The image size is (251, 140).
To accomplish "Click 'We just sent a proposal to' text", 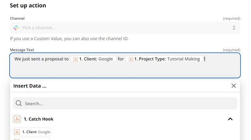I will (x=41, y=59).
